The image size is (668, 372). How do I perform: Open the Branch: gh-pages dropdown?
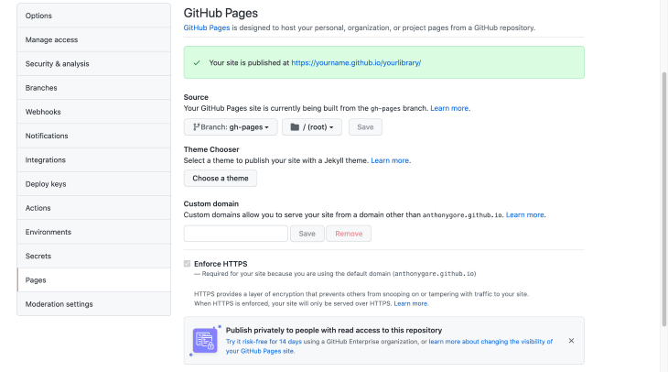(231, 127)
